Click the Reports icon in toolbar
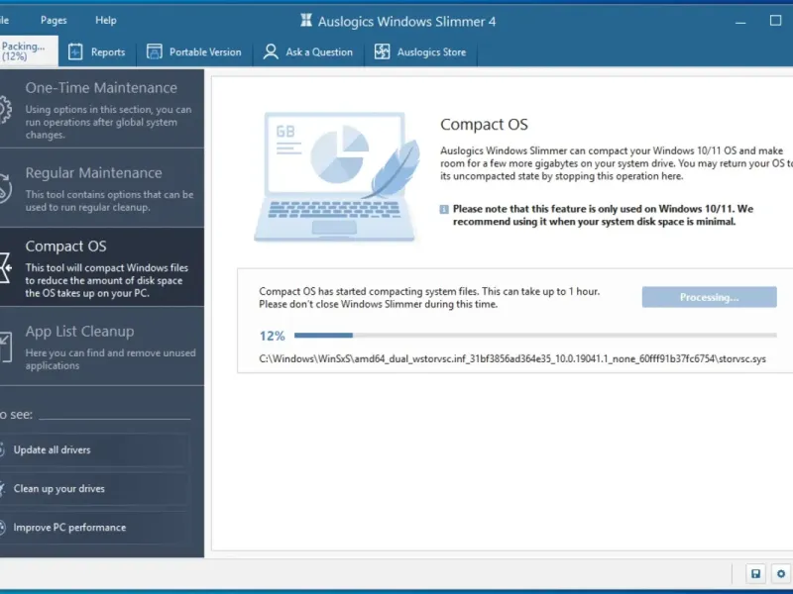The image size is (793, 594). tap(75, 52)
